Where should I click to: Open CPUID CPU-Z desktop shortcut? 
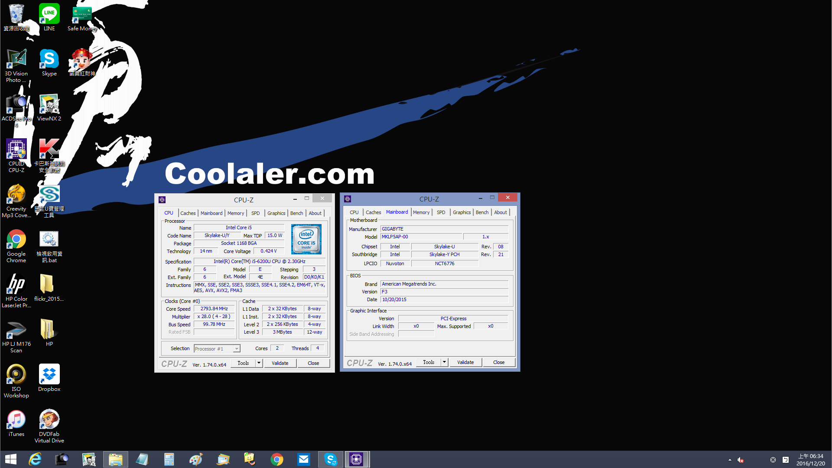coord(16,156)
